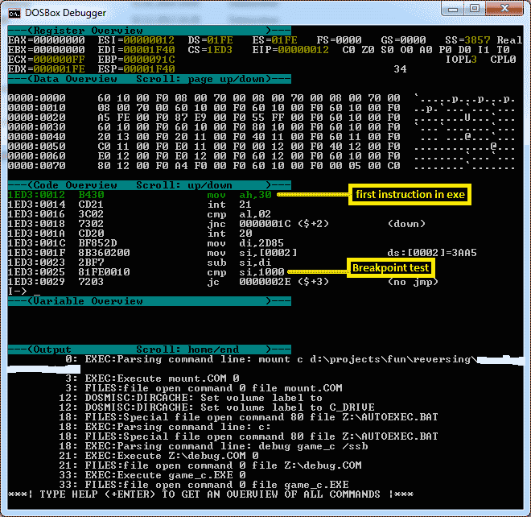The width and height of the screenshot is (531, 517).
Task: Select the FS=0000 segment register
Action: [339, 40]
